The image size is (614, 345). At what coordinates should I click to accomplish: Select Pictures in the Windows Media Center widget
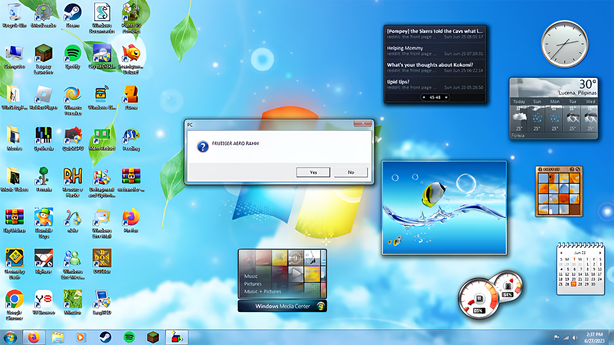pyautogui.click(x=252, y=284)
